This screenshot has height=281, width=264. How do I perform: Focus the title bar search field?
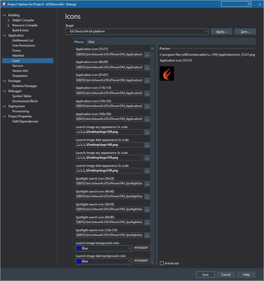pos(236,4)
